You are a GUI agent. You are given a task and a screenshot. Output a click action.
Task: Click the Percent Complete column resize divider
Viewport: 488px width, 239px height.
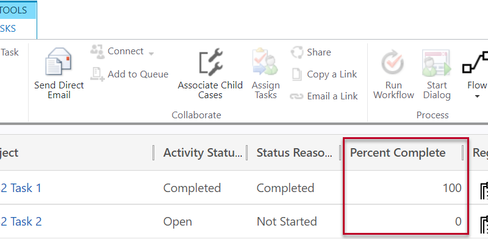point(463,152)
